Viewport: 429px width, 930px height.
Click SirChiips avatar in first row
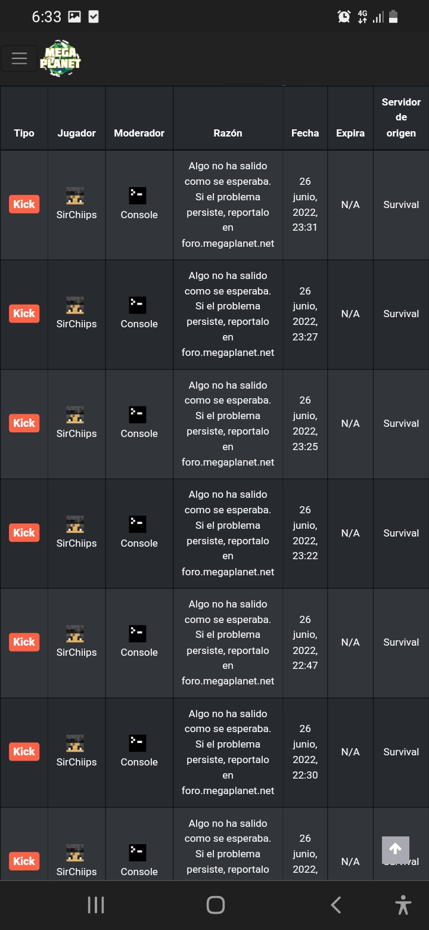coord(75,196)
